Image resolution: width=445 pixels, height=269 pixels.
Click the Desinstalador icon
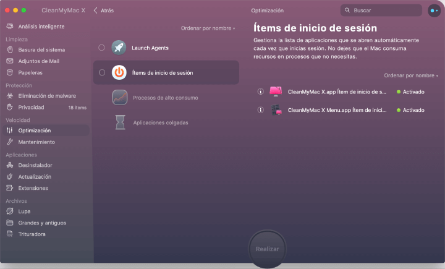pyautogui.click(x=10, y=165)
